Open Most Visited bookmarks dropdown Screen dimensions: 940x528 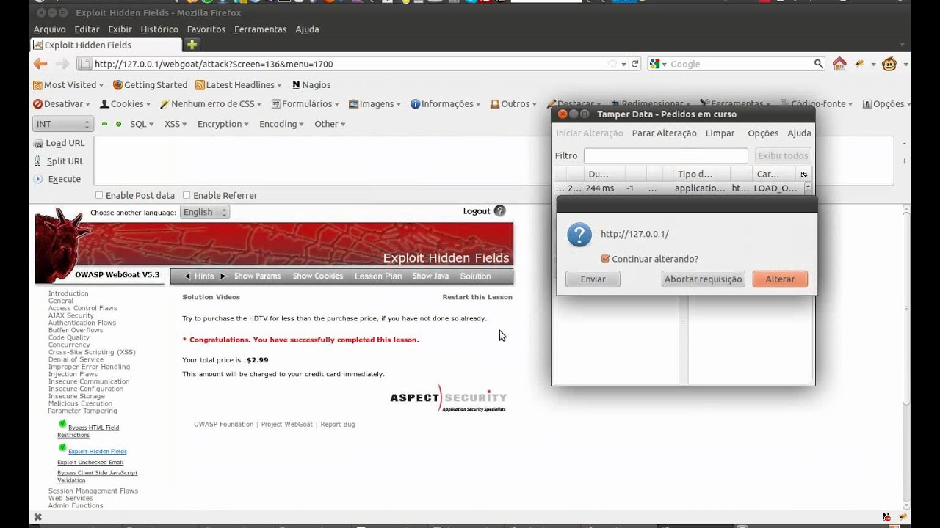68,84
